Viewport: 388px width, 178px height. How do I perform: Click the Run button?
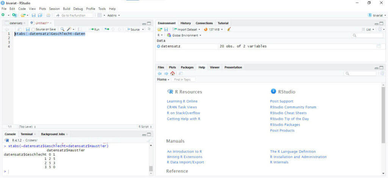click(94, 29)
